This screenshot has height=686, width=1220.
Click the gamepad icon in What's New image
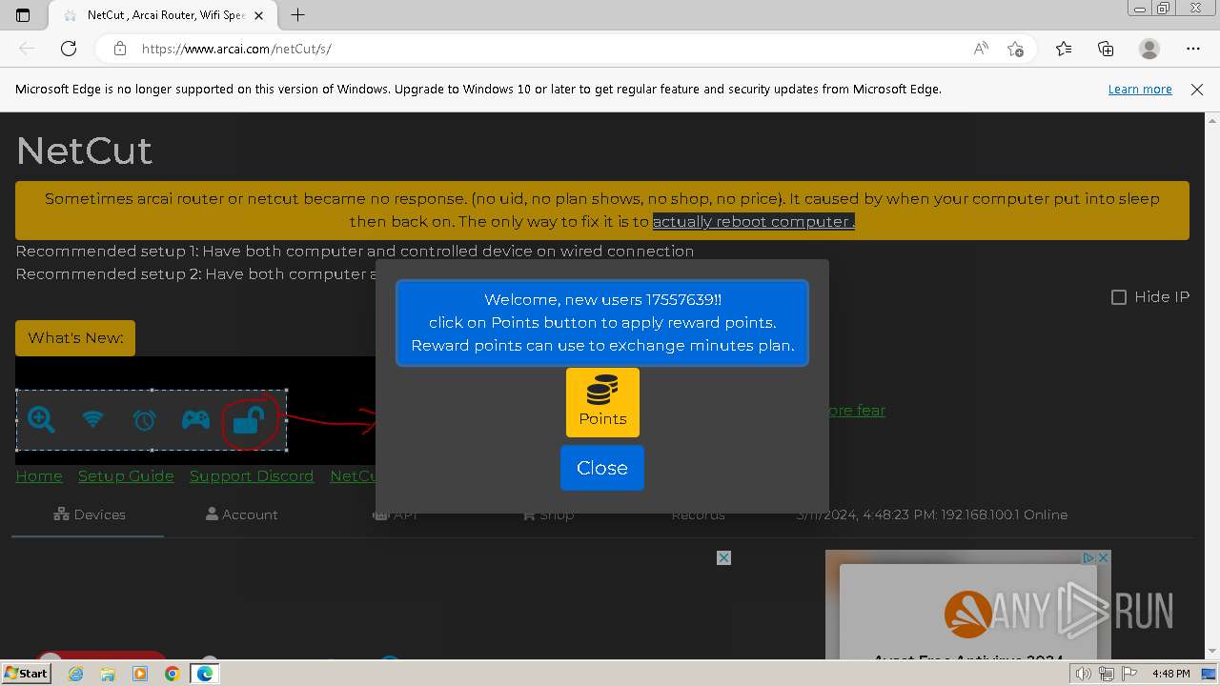[195, 419]
